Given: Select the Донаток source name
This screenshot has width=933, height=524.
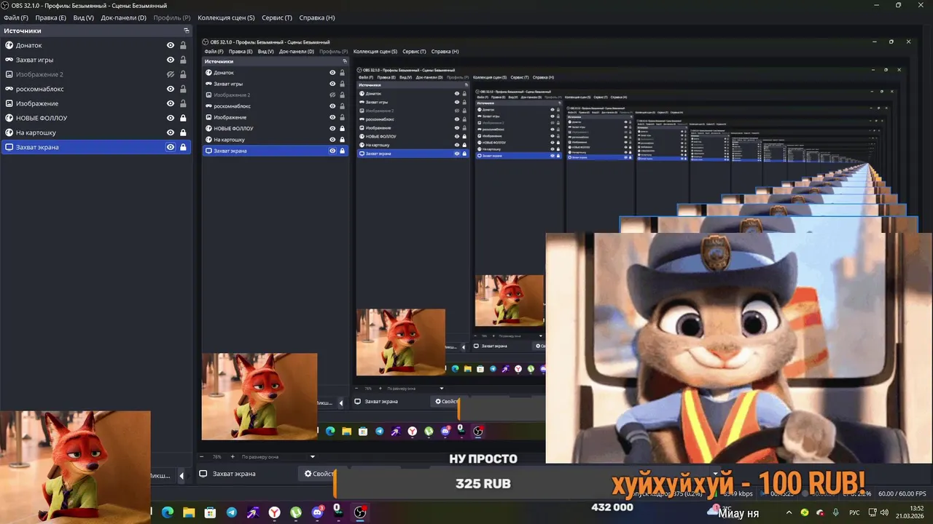Looking at the screenshot, I should [29, 45].
